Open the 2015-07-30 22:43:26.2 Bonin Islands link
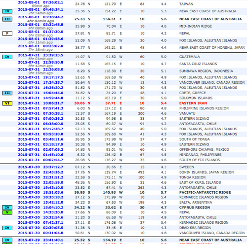Image resolution: width=247 pixels, height=244 pixels. click(41, 173)
